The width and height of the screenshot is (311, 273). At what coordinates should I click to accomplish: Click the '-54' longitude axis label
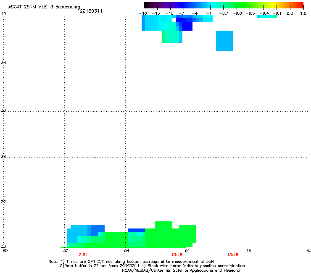125,251
